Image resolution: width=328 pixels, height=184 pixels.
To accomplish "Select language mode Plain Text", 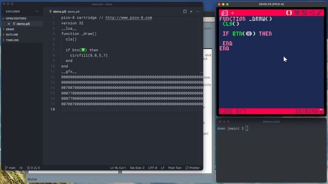I will click(x=175, y=168).
